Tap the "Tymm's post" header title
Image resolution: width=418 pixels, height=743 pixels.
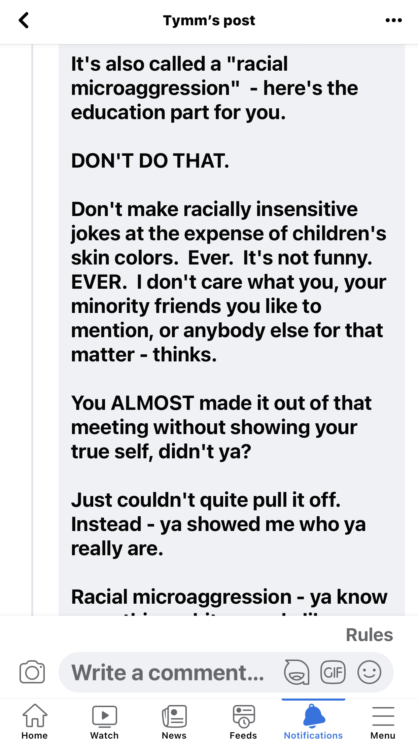pyautogui.click(x=209, y=21)
